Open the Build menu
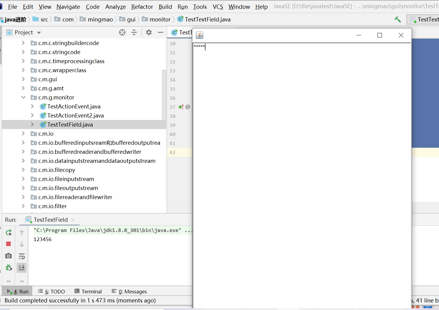Viewport: 439px width, 310px height. pos(165,7)
